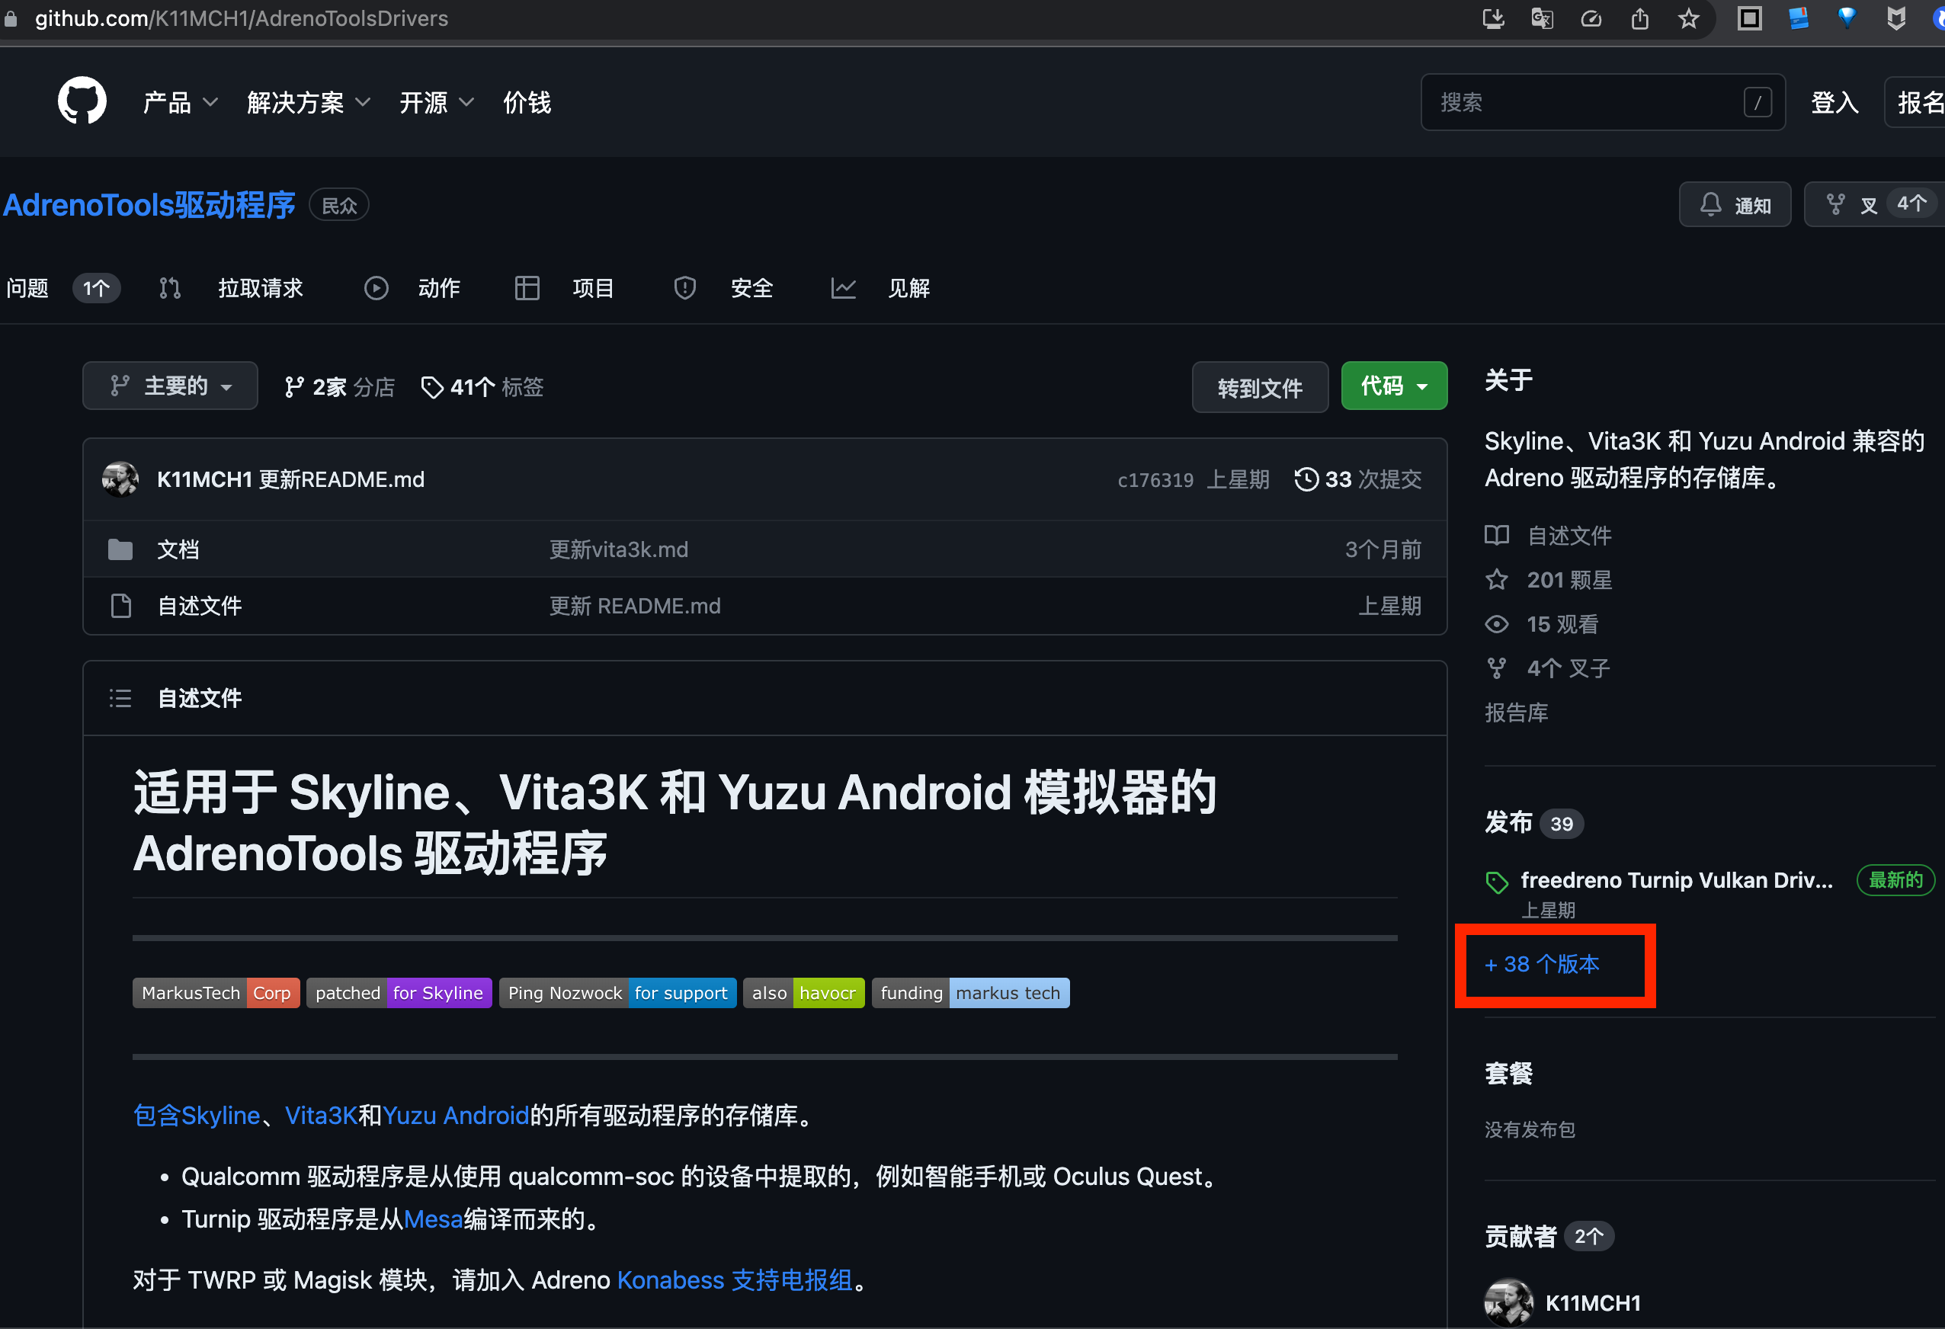The width and height of the screenshot is (1945, 1329).
Task: Click the notifications bell button
Action: (1734, 205)
